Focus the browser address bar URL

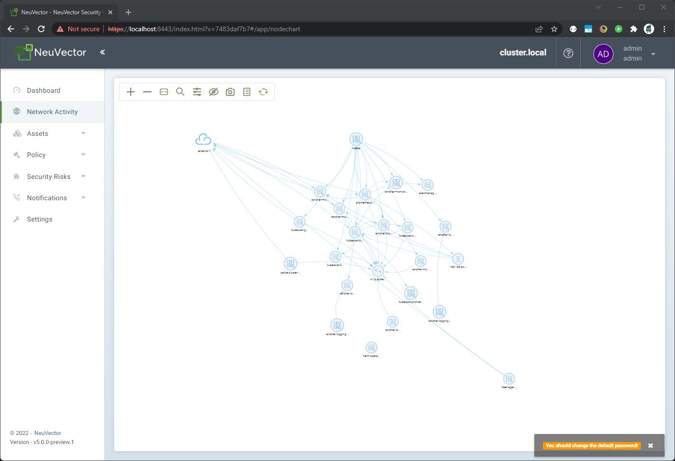[204, 29]
